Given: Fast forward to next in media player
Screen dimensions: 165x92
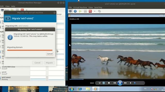Looking at the screenshot, I should pos(125,83).
